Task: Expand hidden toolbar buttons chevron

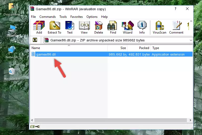Action: click(191, 21)
